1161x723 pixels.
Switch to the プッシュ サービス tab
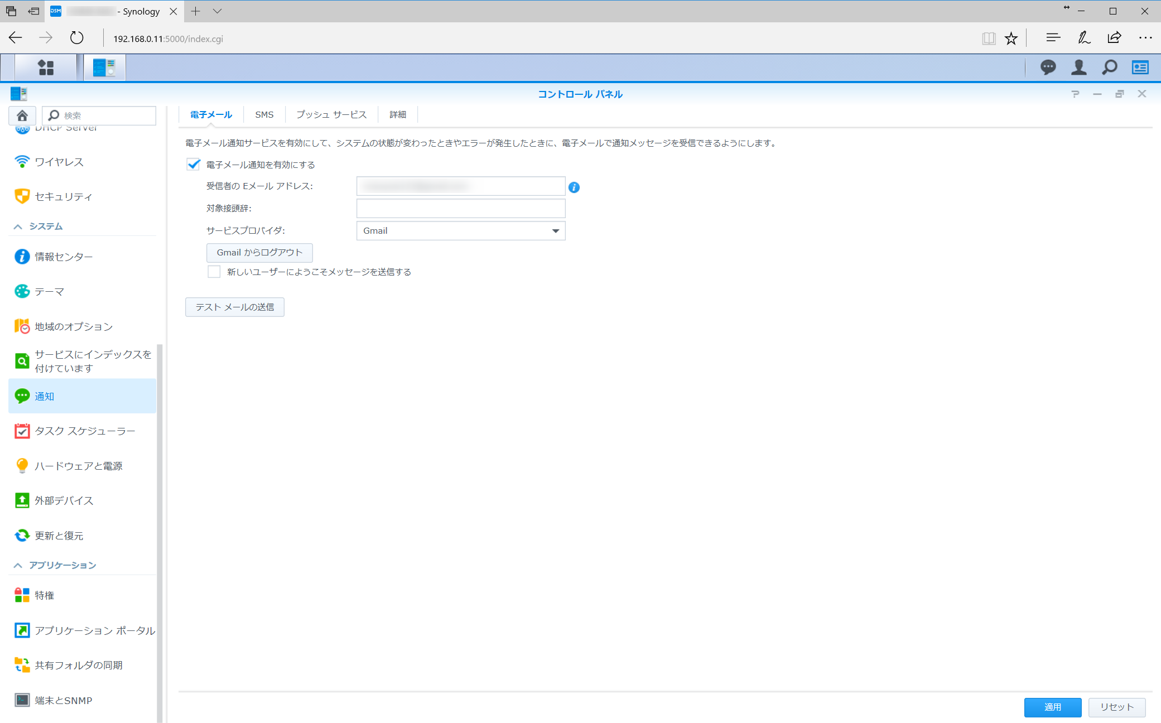[x=331, y=114]
